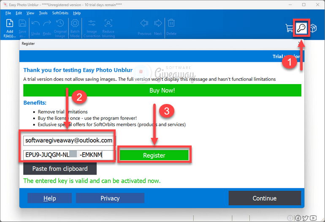The height and width of the screenshot is (222, 325).
Task: Open the Help menu in menu bar
Action: [x=77, y=13]
